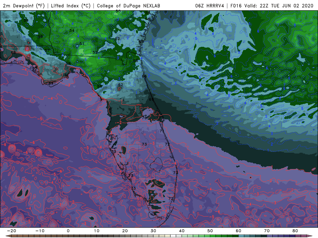The height and width of the screenshot is (238, 318).
Task: Click the "52" dewpoint value on the map
Action: click(x=95, y=52)
